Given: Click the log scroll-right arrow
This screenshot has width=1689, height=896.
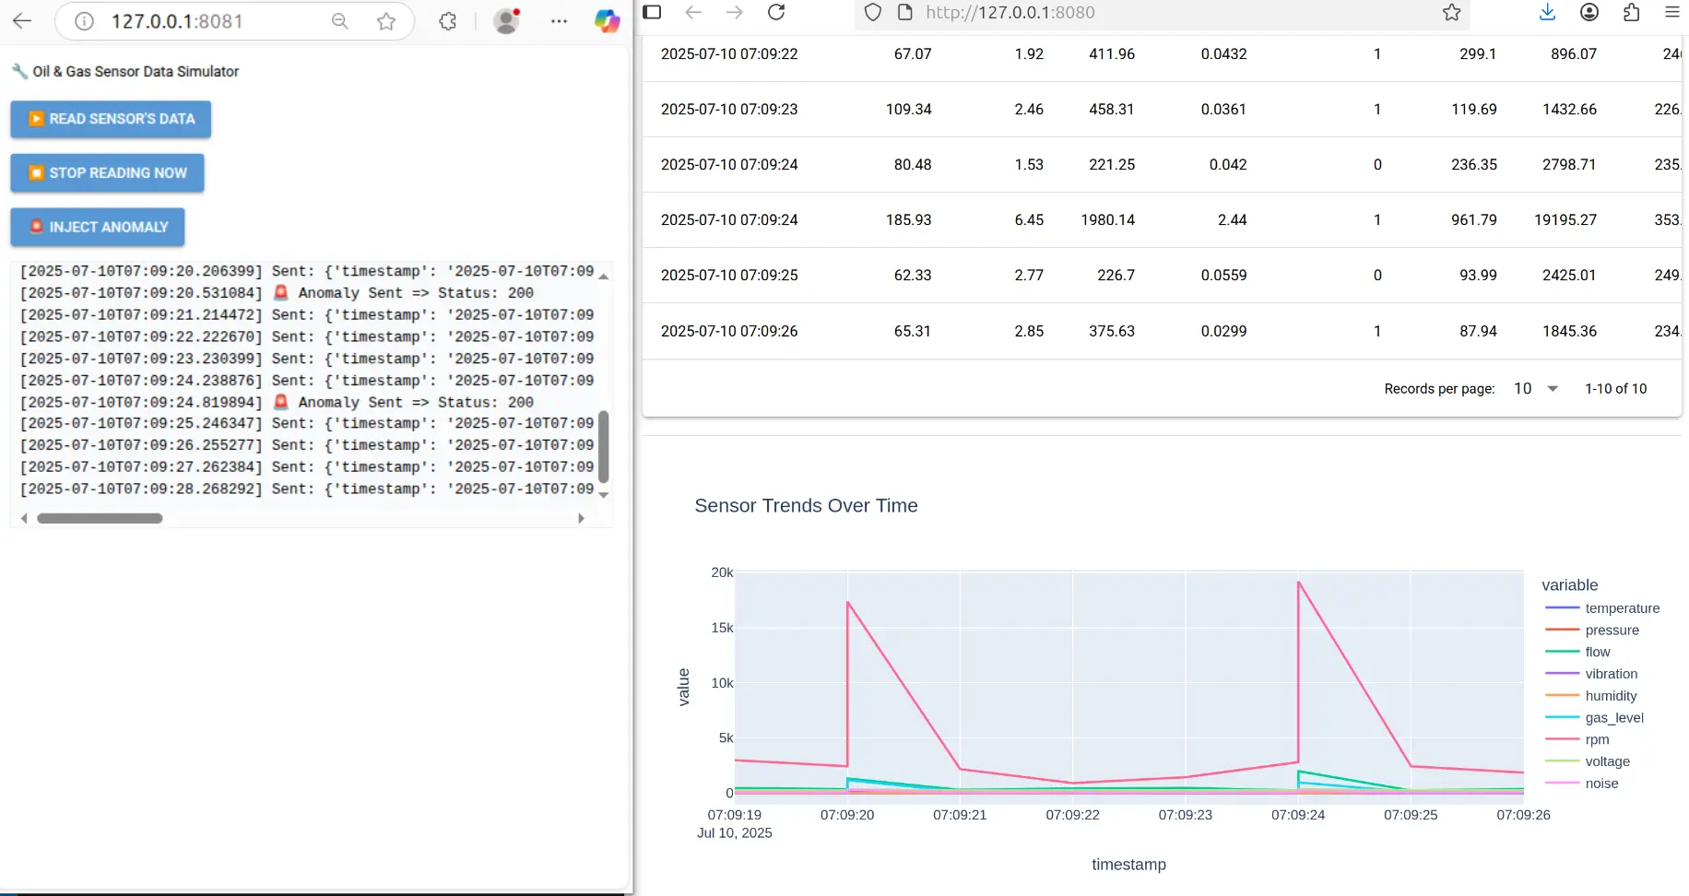Looking at the screenshot, I should pos(581,518).
